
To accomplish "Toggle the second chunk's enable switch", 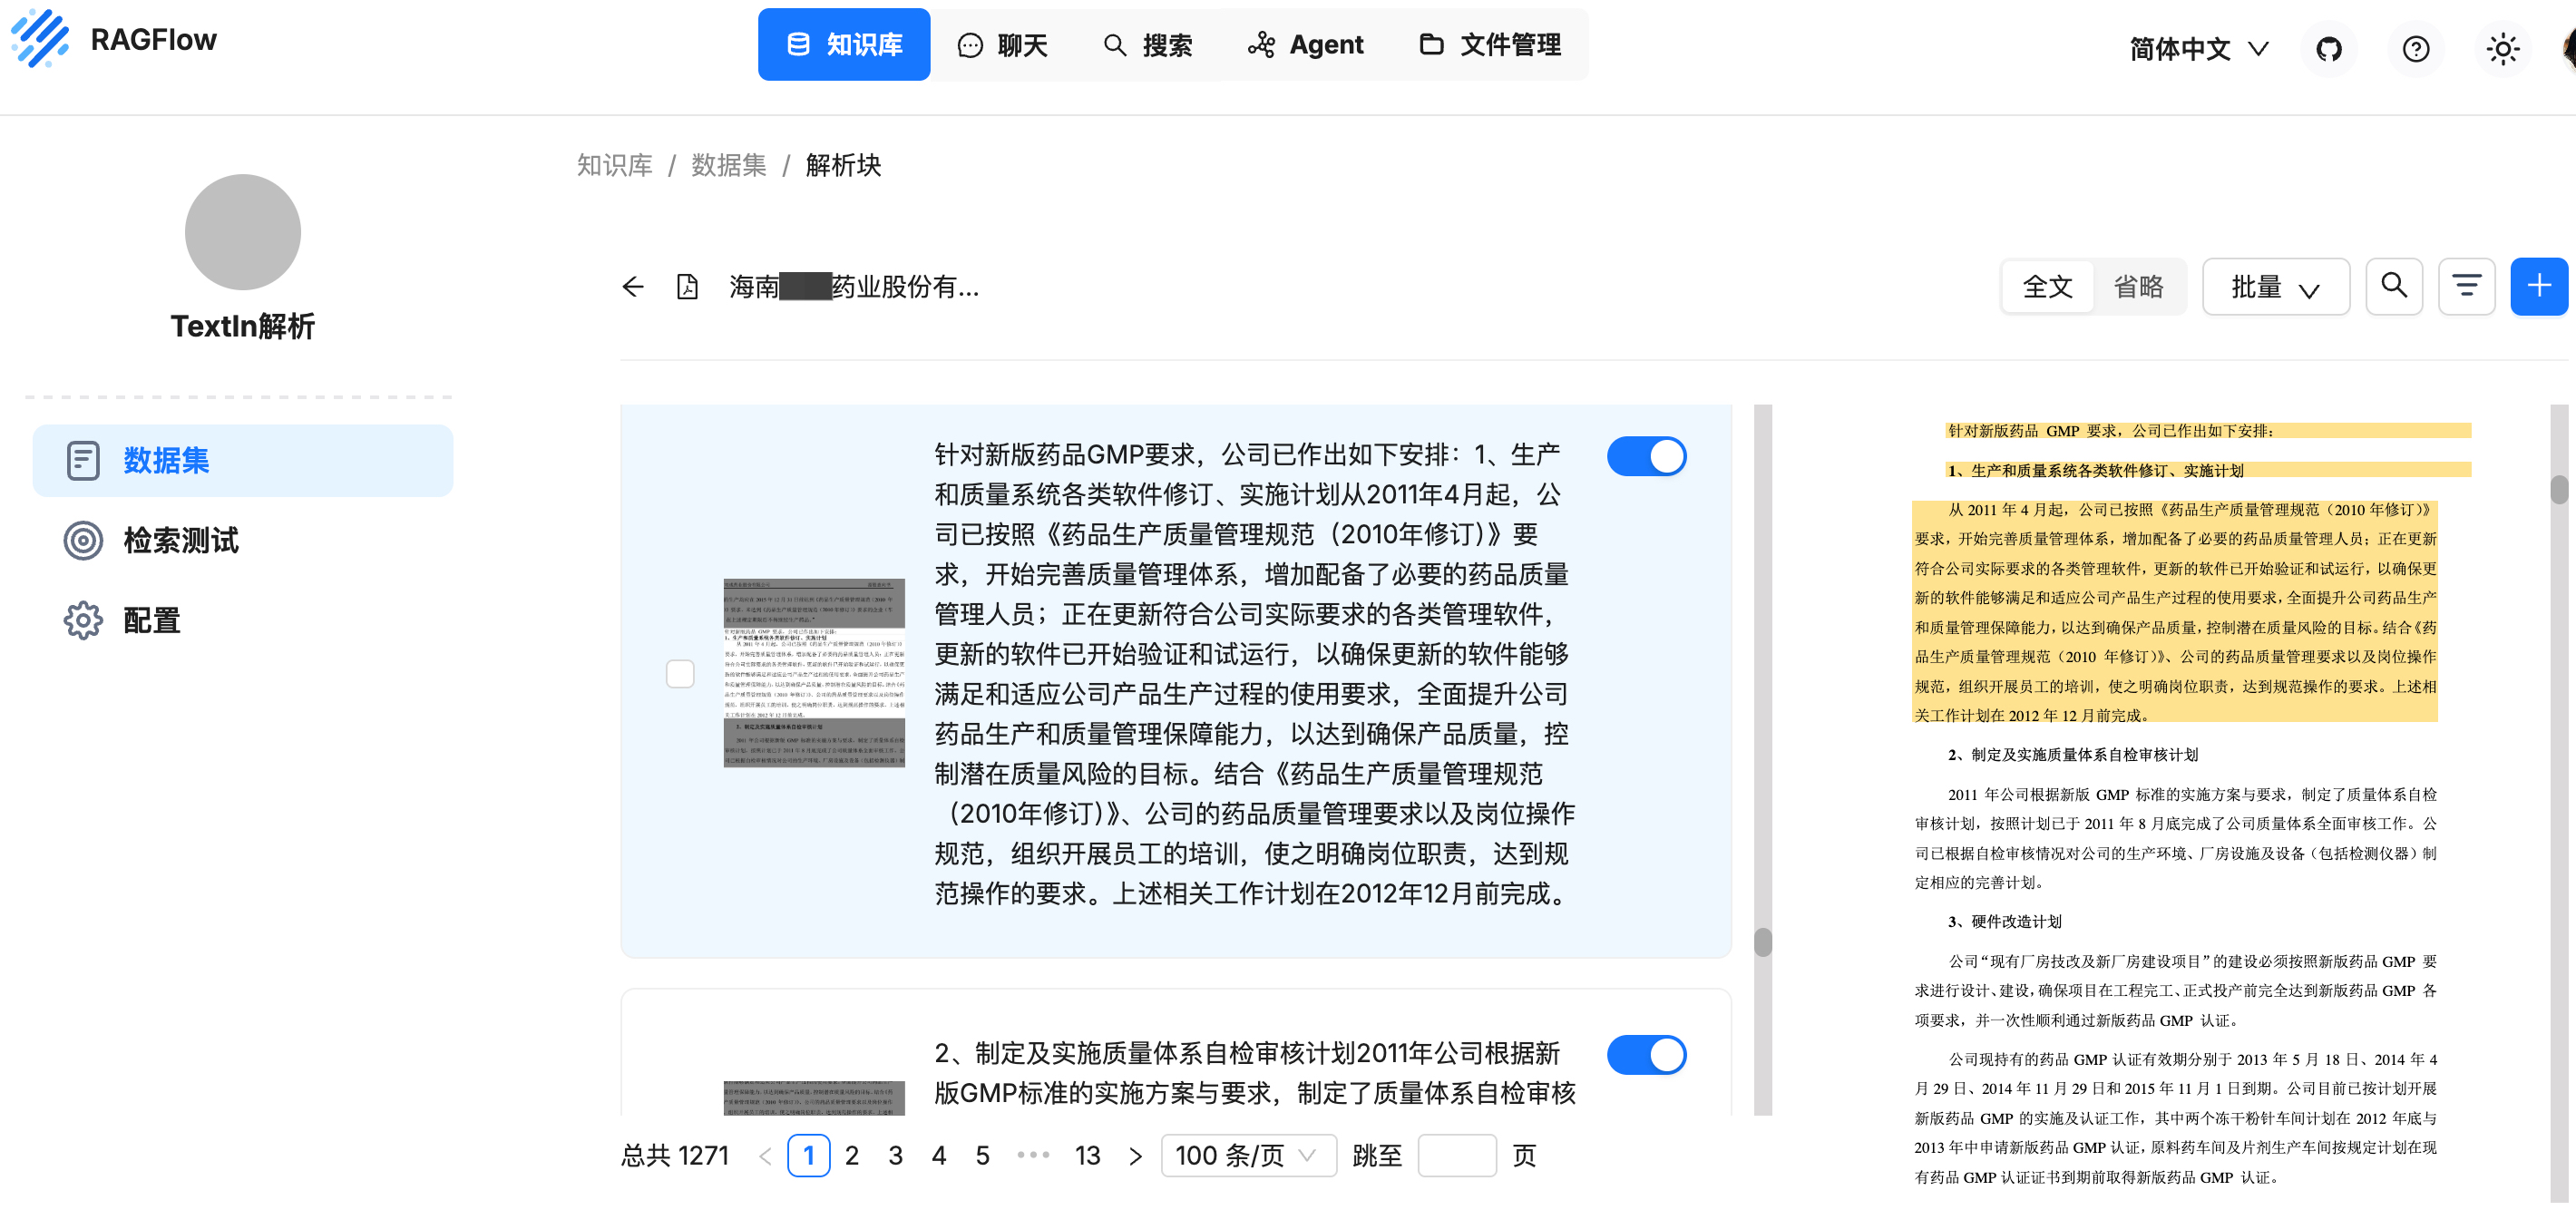I will point(1647,1054).
